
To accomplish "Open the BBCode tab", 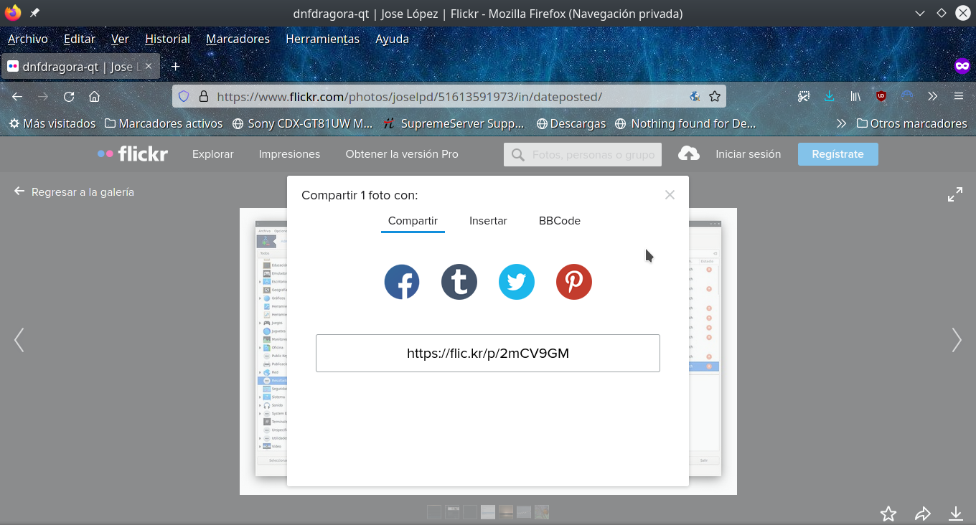I will (x=560, y=221).
